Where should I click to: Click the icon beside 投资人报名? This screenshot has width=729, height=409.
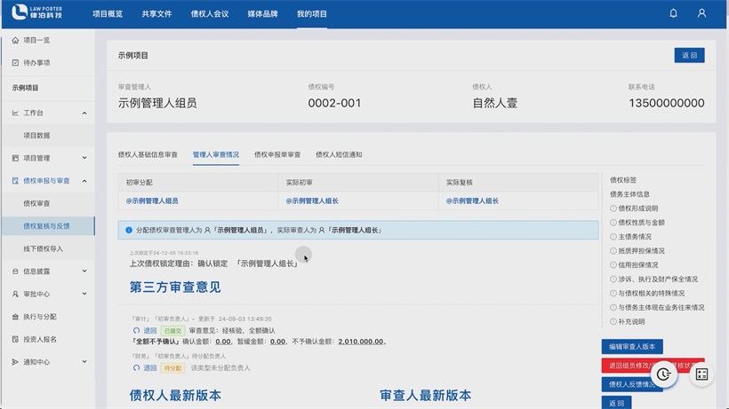pyautogui.click(x=15, y=340)
